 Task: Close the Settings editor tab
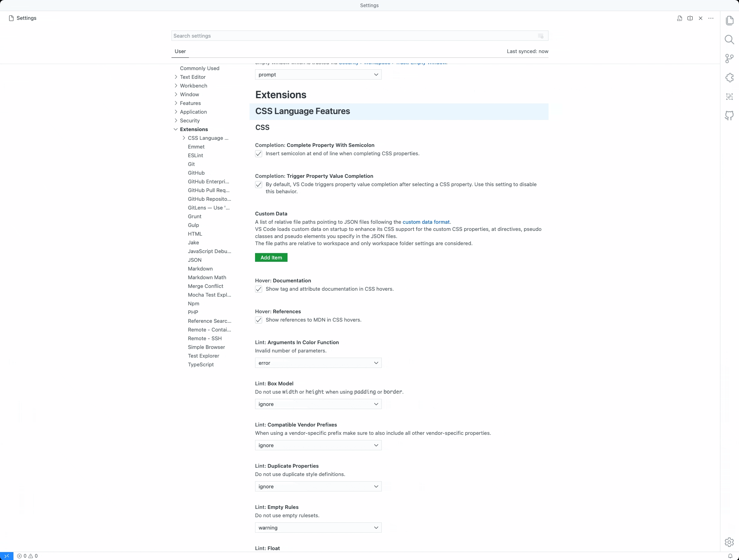(701, 18)
